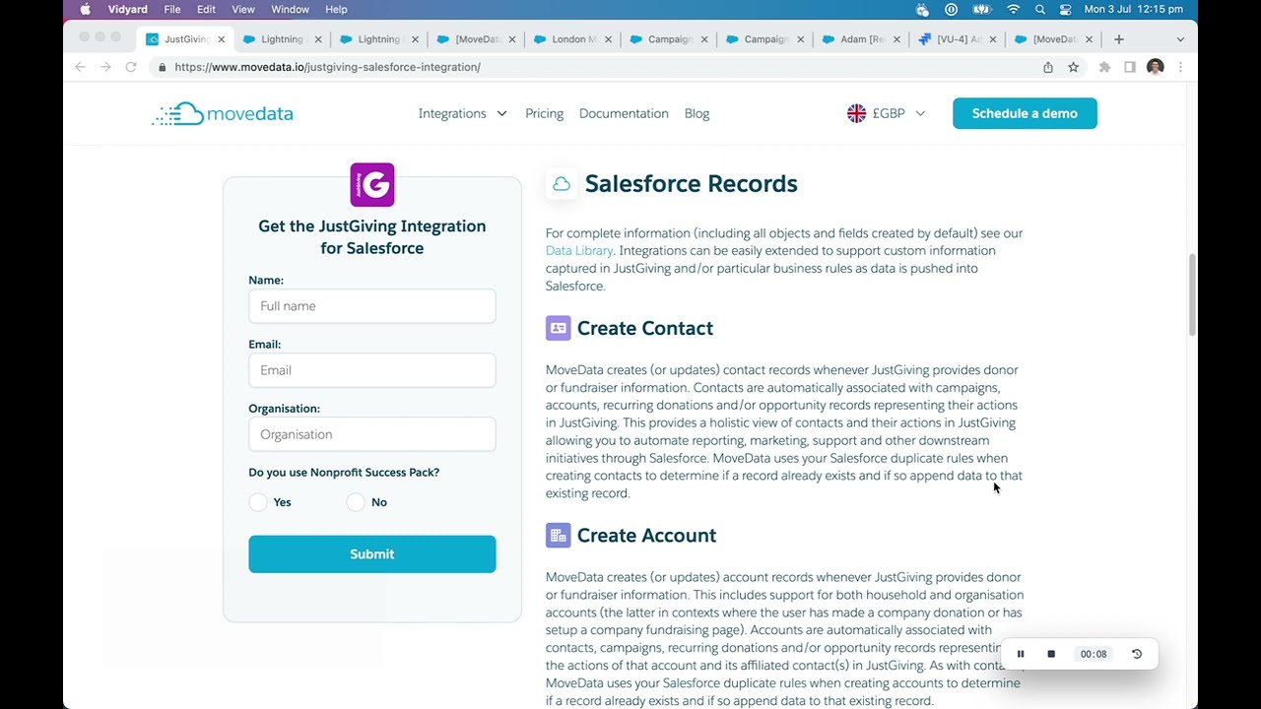Click the Email input field
The width and height of the screenshot is (1261, 709).
coord(372,370)
